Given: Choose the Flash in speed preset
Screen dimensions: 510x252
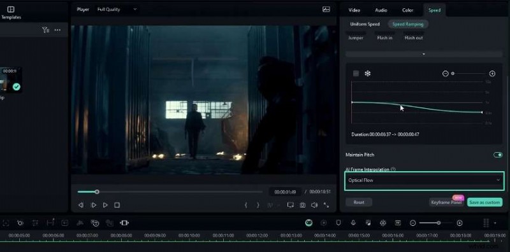Looking at the screenshot, I should (384, 38).
